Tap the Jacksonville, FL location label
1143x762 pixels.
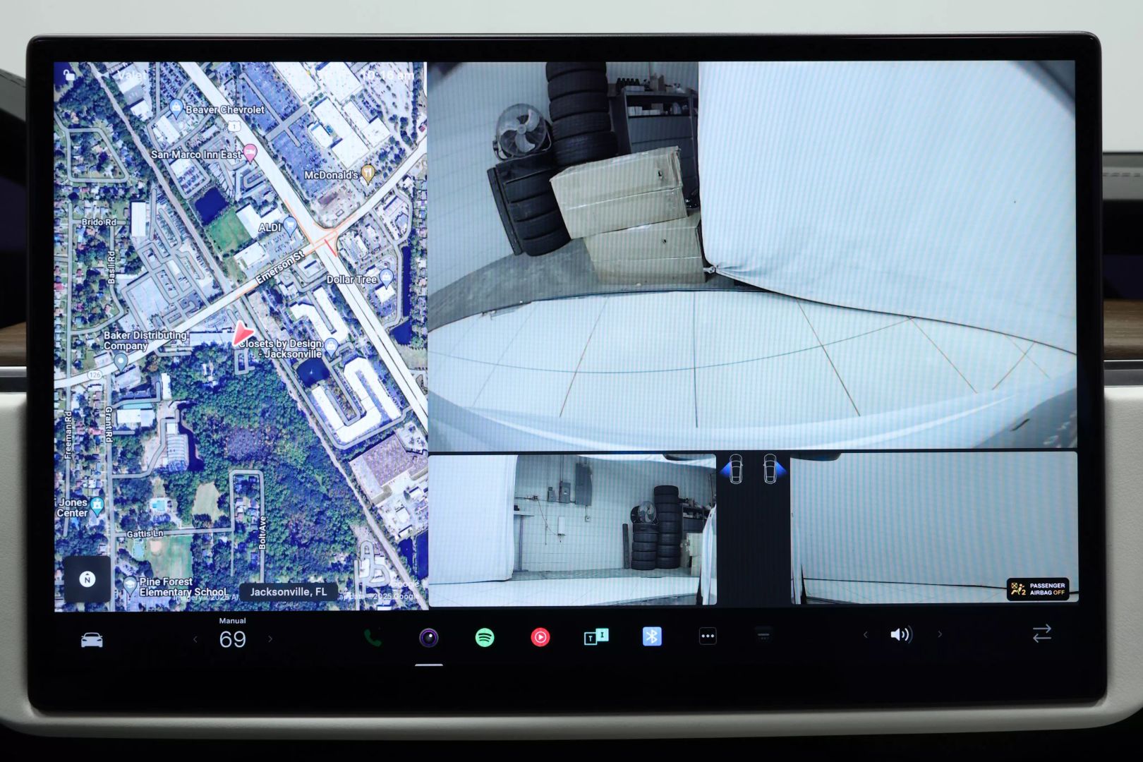(288, 592)
